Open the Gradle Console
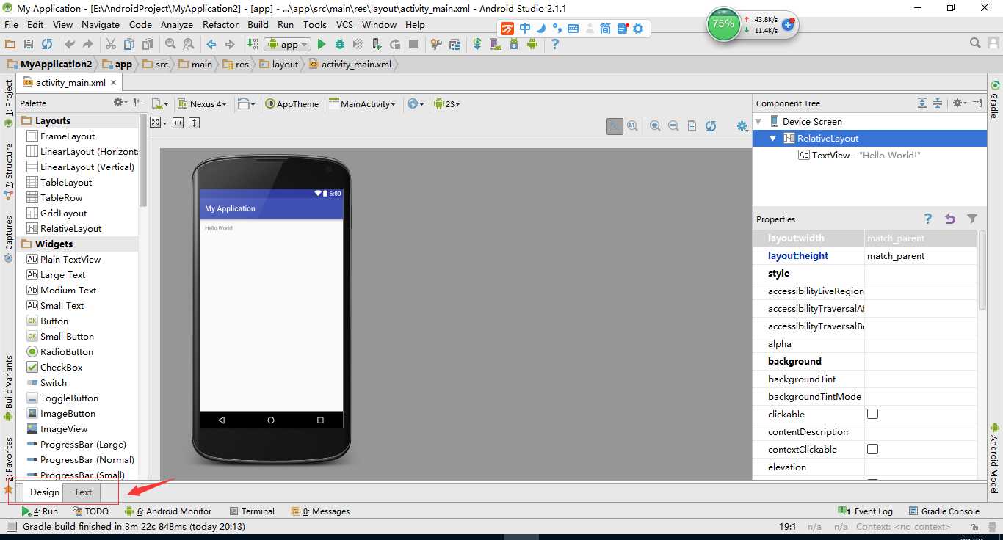Screen dimensions: 1003x540 coord(944,511)
